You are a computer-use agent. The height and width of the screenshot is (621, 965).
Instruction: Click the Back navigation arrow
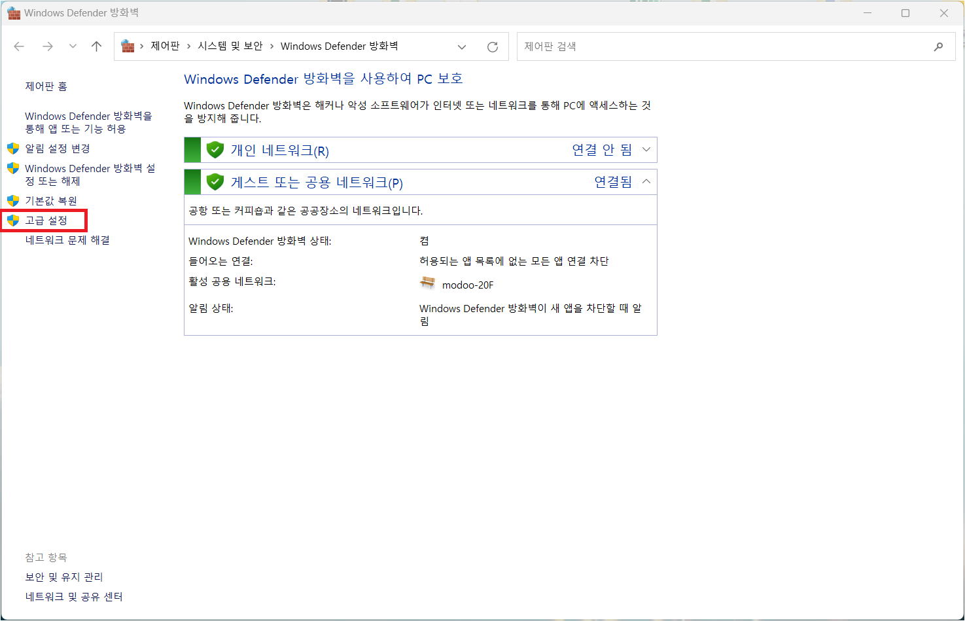pyautogui.click(x=19, y=46)
